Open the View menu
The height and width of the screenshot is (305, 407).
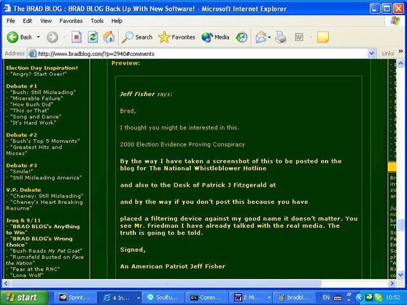coord(46,21)
